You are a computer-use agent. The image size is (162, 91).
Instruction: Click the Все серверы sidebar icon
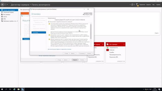coord(2,14)
